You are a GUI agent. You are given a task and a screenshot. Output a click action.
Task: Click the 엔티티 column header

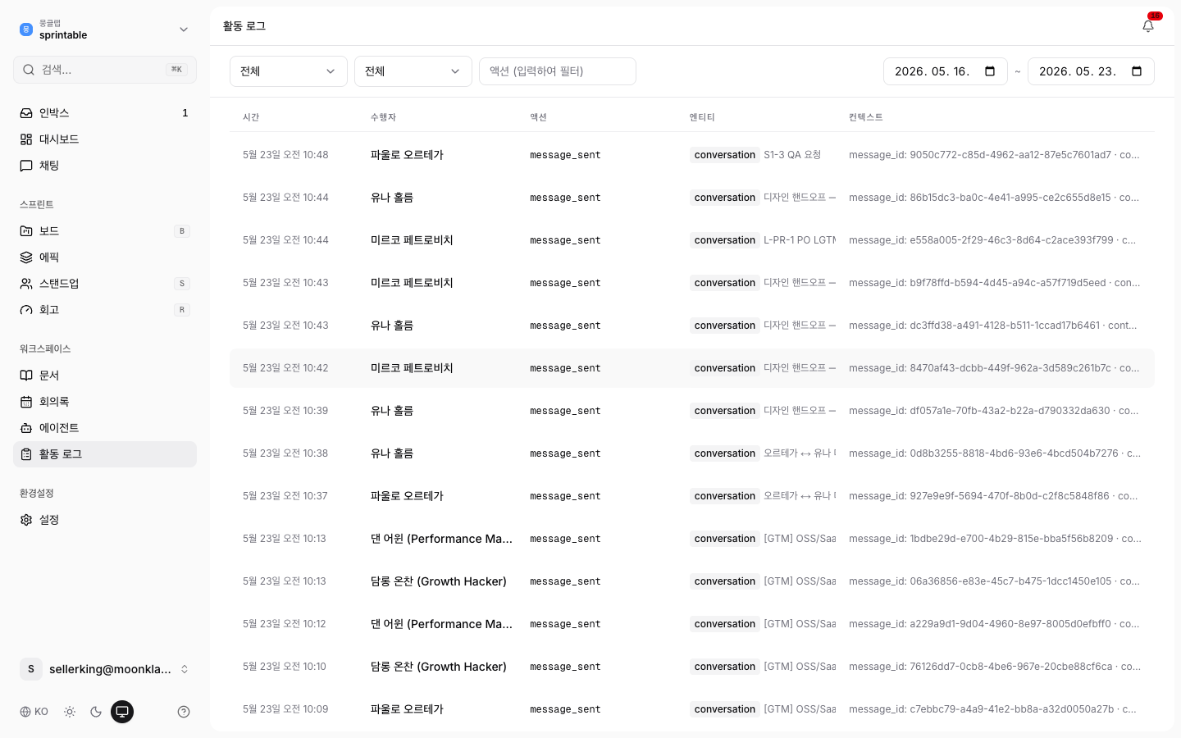point(702,117)
